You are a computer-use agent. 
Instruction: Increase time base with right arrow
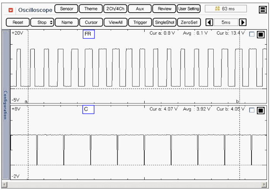tap(243, 22)
